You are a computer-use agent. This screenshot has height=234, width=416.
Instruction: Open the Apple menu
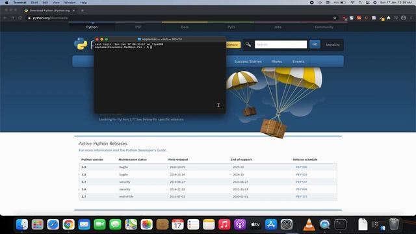tap(6, 3)
